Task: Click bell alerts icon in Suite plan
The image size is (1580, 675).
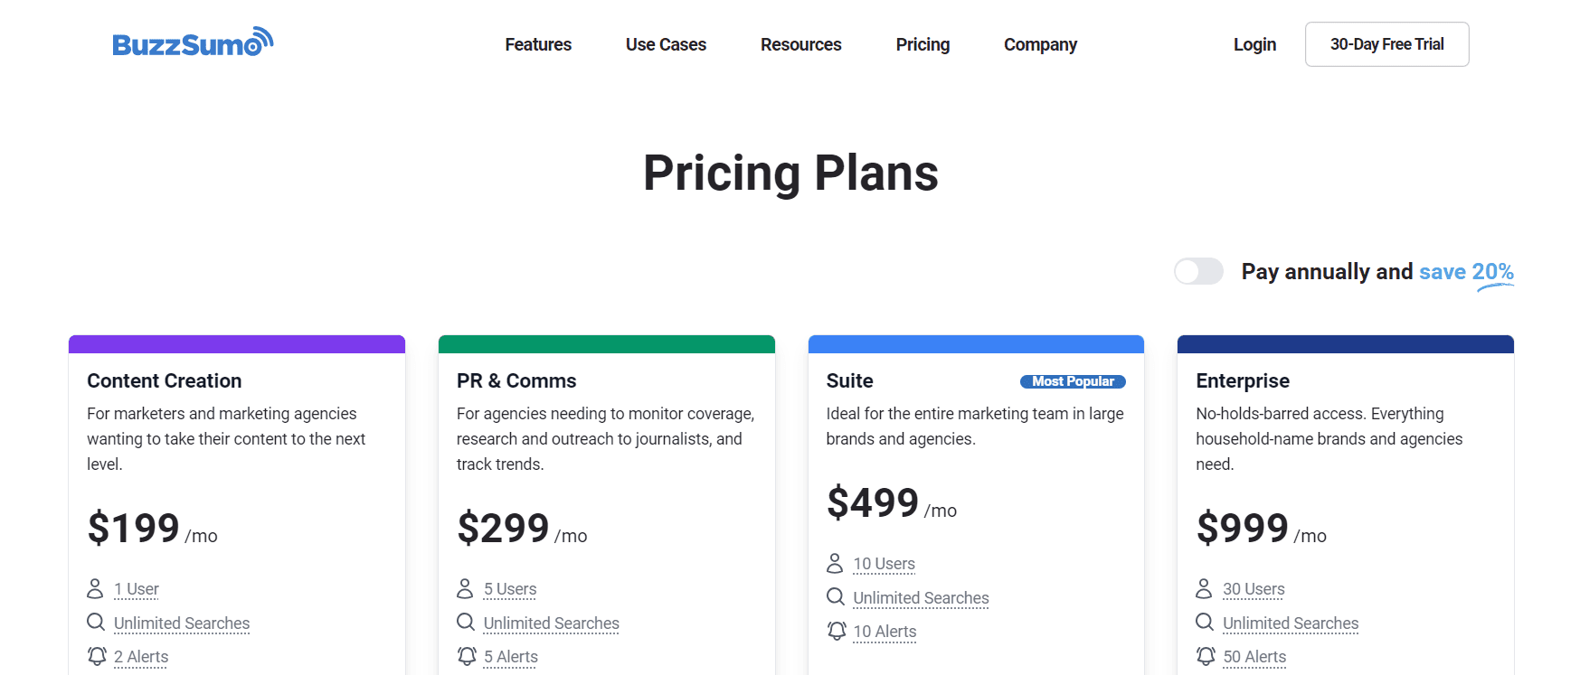Action: [837, 631]
